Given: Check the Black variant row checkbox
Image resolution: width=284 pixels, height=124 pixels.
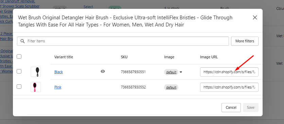Looking at the screenshot, I should click(x=19, y=71).
